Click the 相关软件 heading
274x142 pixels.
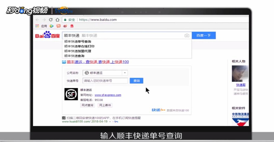(x=239, y=108)
